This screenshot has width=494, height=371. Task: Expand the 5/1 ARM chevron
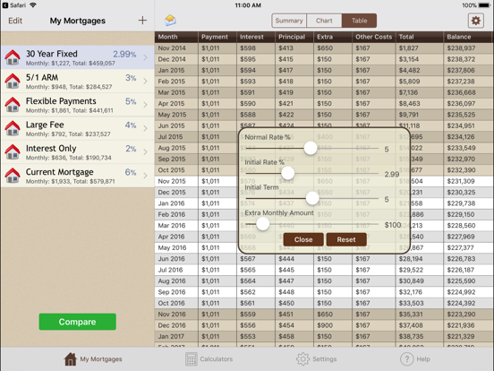pos(145,81)
